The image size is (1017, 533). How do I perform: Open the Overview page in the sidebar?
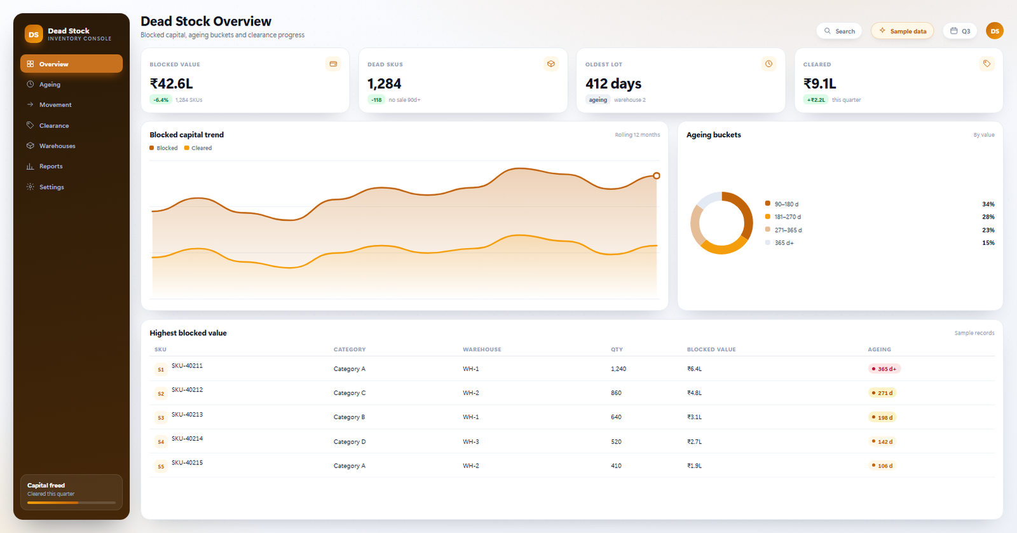click(71, 64)
